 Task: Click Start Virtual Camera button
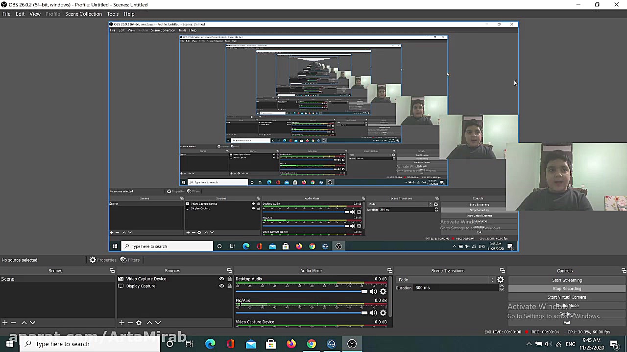(x=567, y=297)
